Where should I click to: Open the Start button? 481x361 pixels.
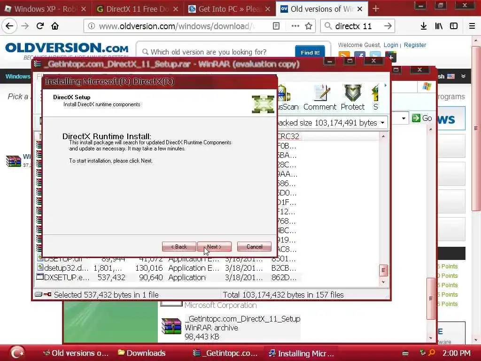pos(17,353)
